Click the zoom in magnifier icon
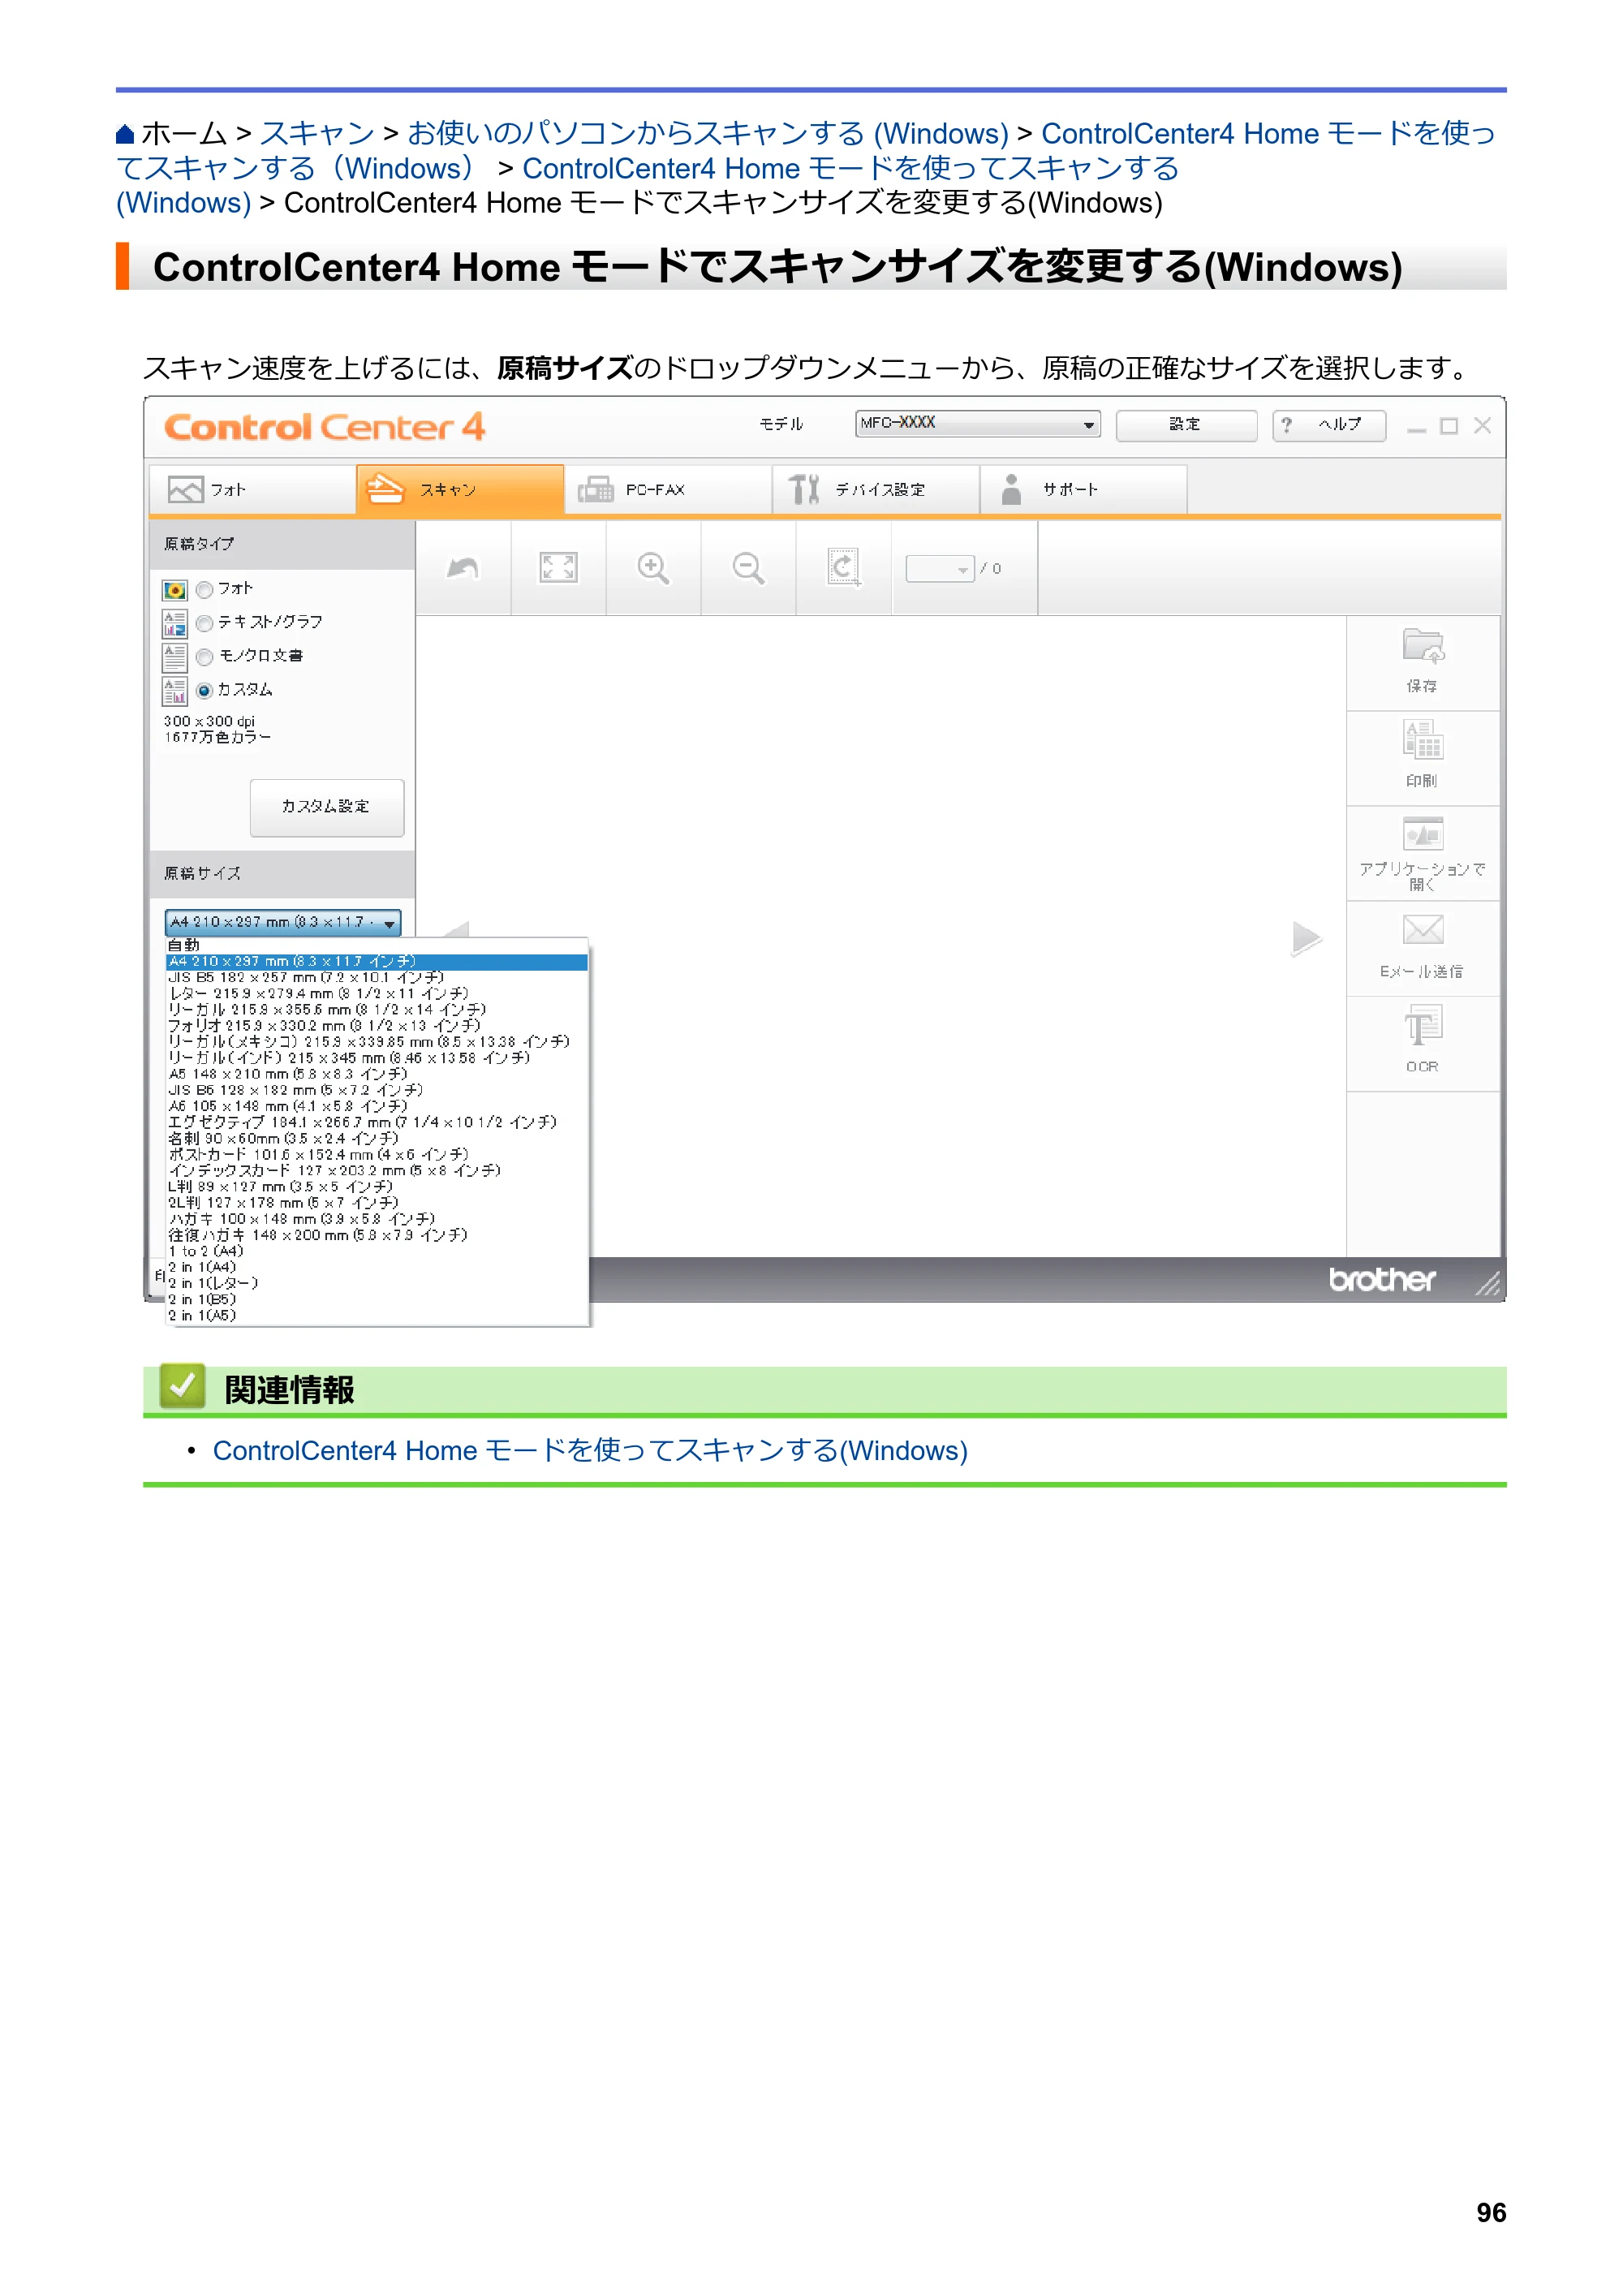1623x2296 pixels. click(x=653, y=568)
